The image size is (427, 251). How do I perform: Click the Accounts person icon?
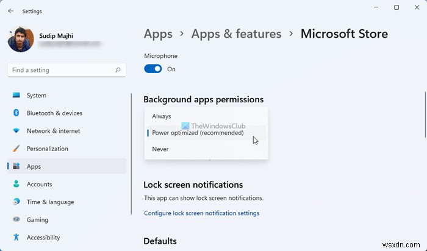click(16, 184)
